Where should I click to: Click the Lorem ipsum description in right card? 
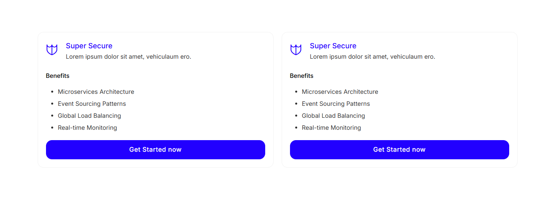point(372,57)
